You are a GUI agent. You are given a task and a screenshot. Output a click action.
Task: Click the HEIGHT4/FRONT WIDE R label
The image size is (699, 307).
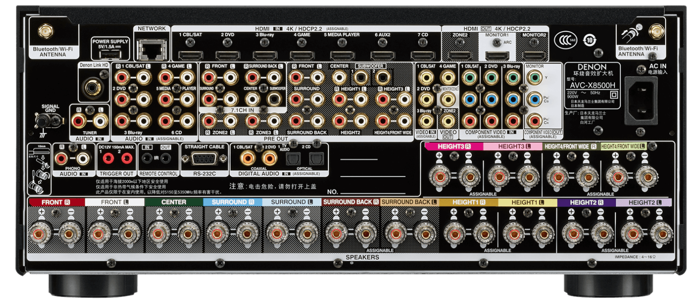point(571,146)
